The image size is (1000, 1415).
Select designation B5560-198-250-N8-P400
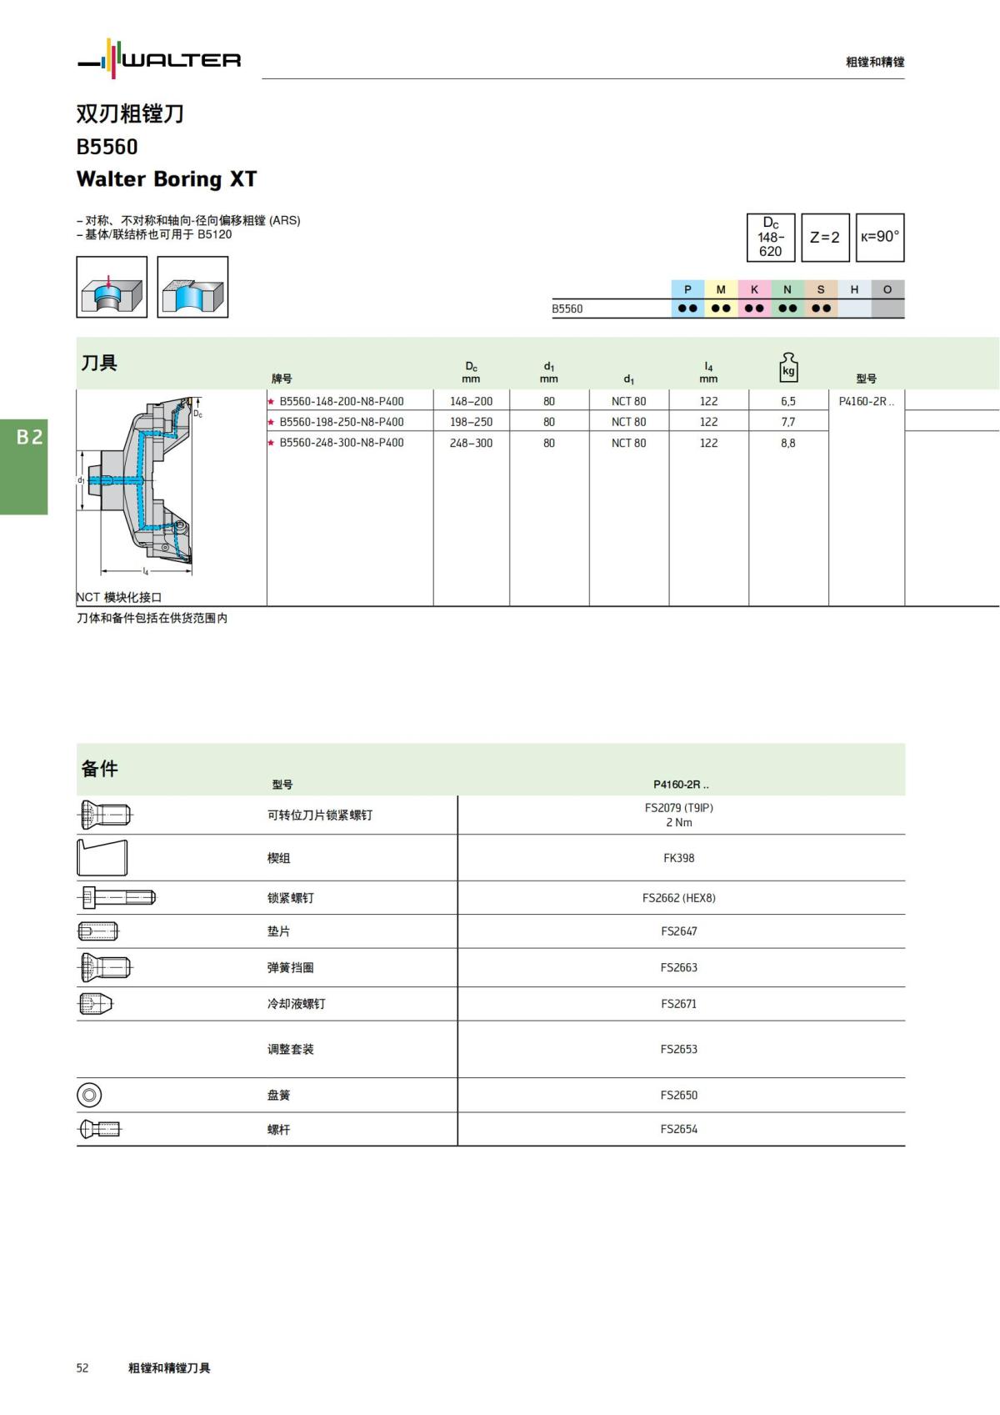click(x=342, y=422)
